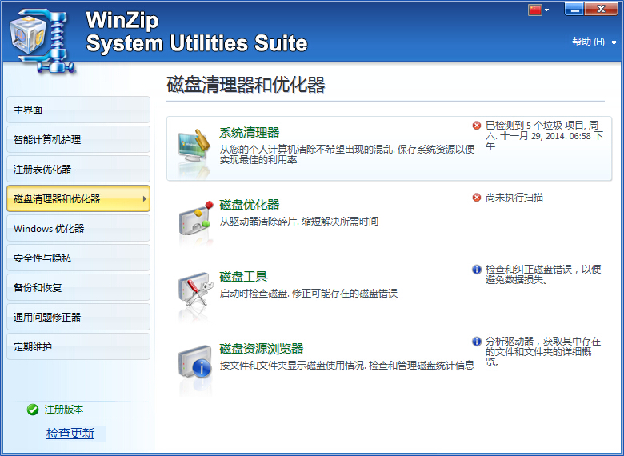Viewport: 624px width, 456px height.
Task: Expand arrow on 磁盘清理器和优化器 sidebar item
Action: pyautogui.click(x=144, y=198)
